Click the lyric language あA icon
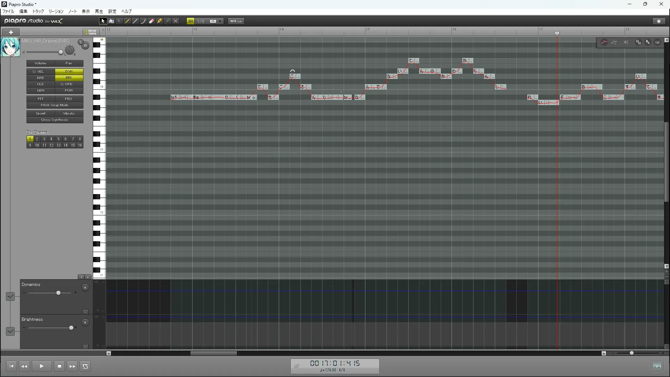This screenshot has height=377, width=670. pos(648,42)
